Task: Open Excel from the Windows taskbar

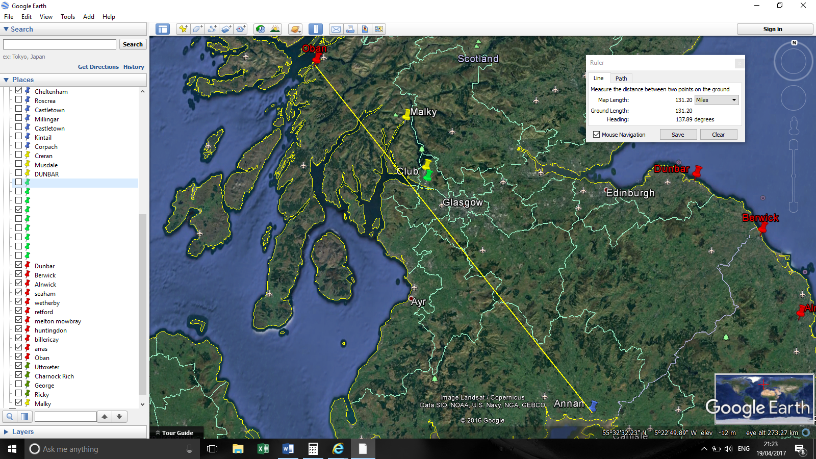Action: pos(263,449)
